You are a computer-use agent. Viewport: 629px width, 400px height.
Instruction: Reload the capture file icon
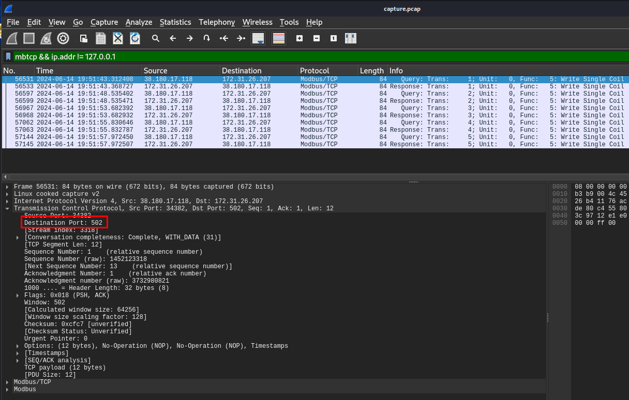pyautogui.click(x=135, y=38)
